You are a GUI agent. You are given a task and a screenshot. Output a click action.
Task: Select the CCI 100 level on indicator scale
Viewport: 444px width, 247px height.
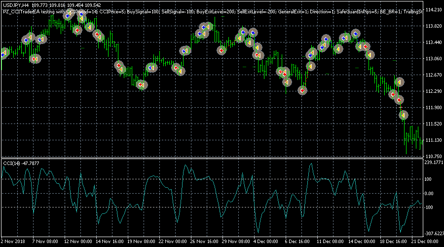[430, 180]
